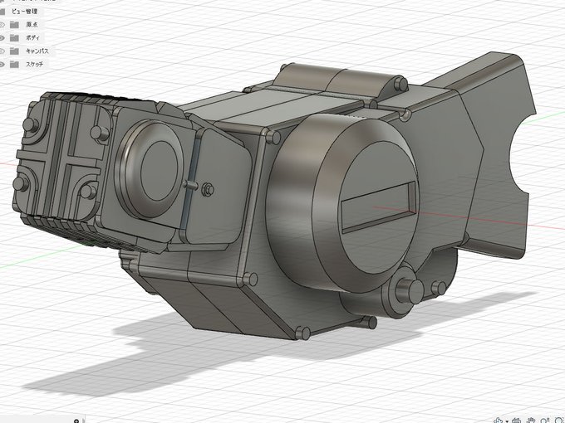Screen dimensions: 565x423
Task: Activate the Pan hand tool
Action: coord(530,421)
